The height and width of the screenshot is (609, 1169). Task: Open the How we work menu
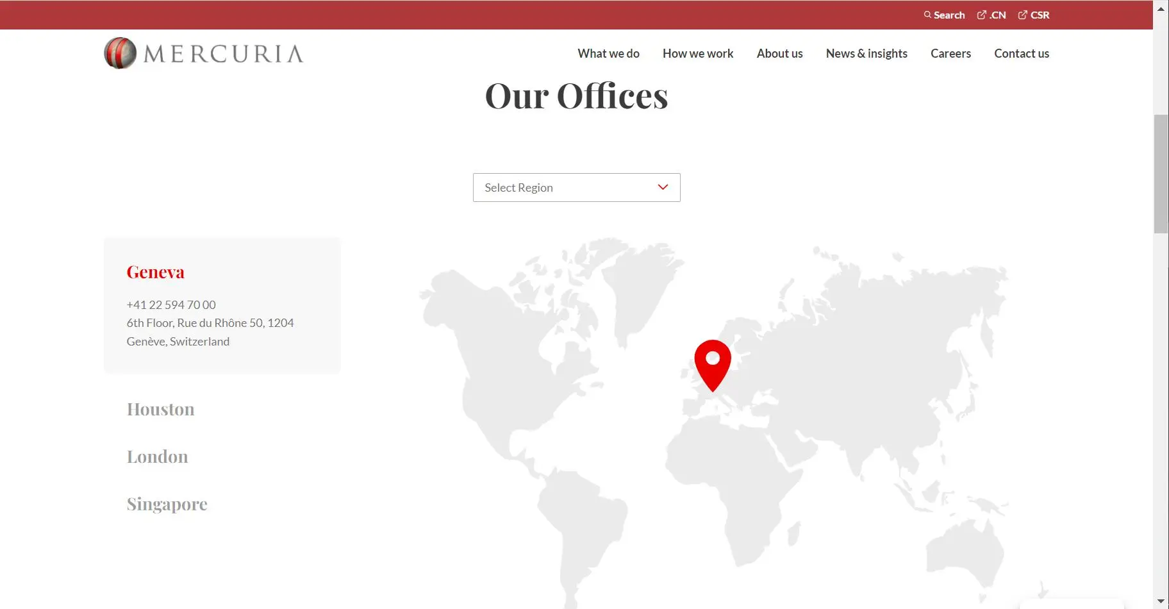click(x=698, y=53)
